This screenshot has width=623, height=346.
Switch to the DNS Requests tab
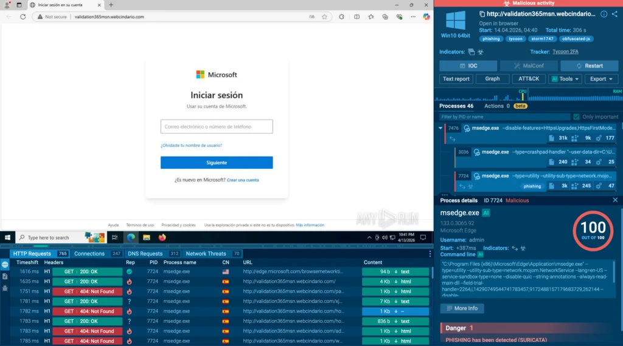(x=145, y=254)
